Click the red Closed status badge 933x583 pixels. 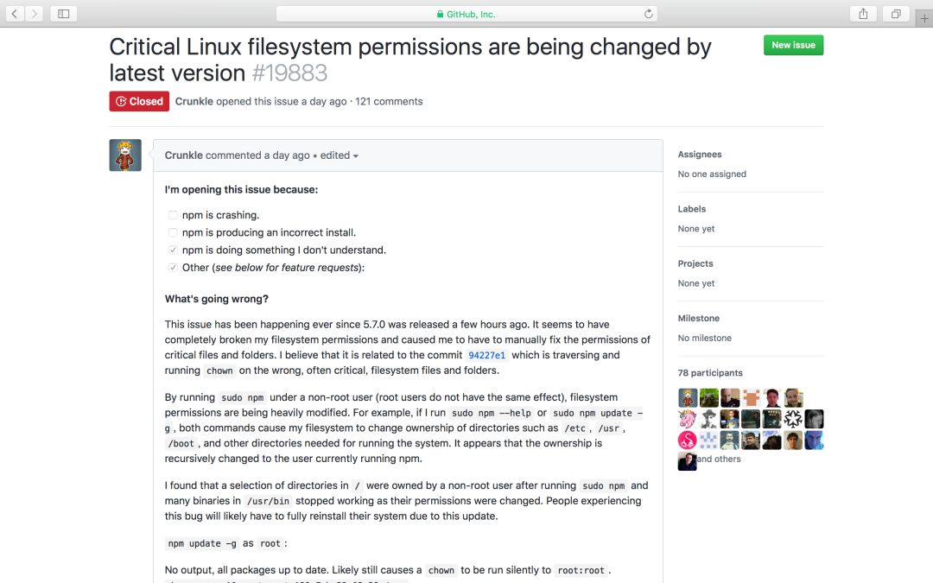click(139, 101)
